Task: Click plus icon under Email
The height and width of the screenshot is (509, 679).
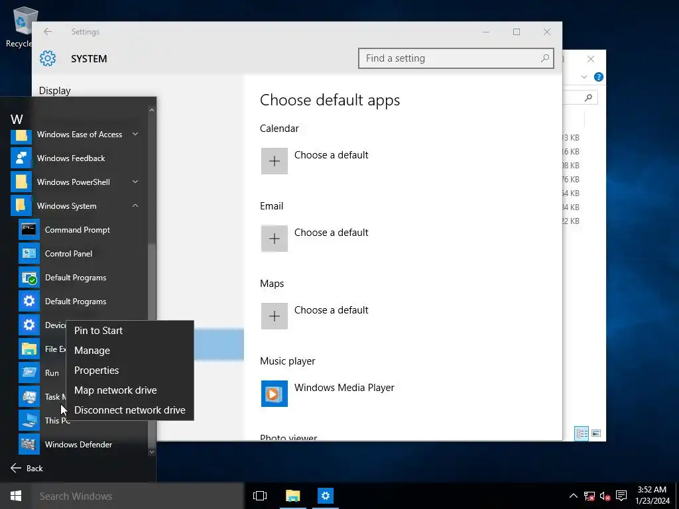Action: (274, 239)
